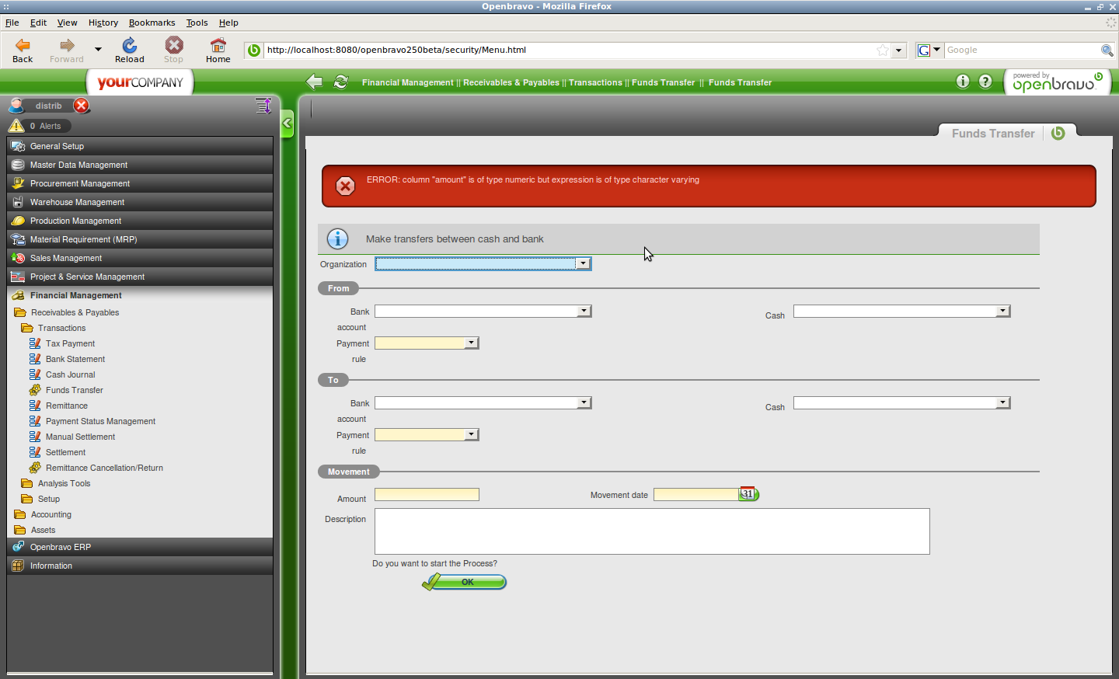Click the logout red X icon beside distrib

pyautogui.click(x=82, y=106)
